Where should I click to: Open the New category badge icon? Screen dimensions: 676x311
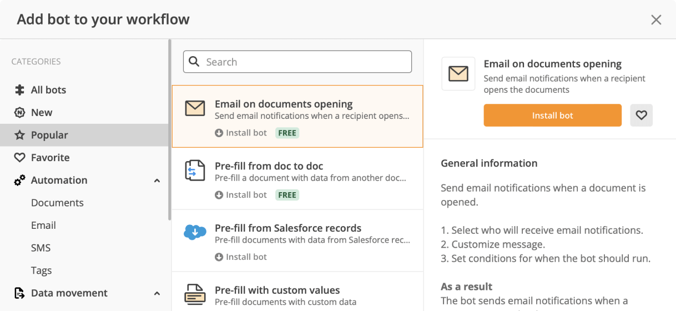[x=19, y=113]
